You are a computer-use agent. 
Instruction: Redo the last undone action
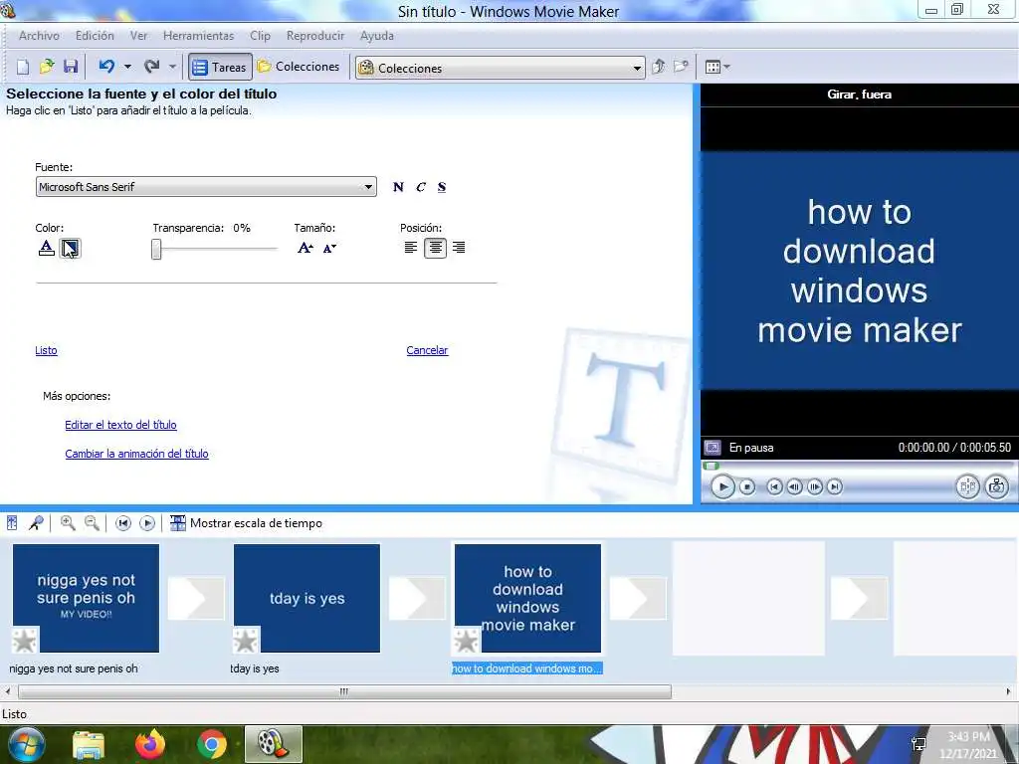[151, 67]
